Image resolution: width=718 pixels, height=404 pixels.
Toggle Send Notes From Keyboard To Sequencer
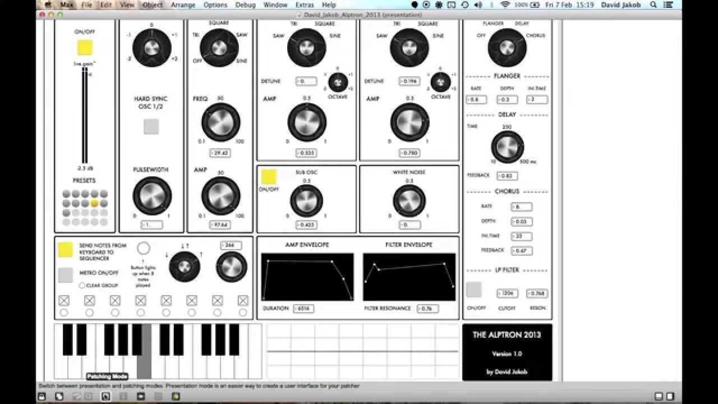pos(66,250)
